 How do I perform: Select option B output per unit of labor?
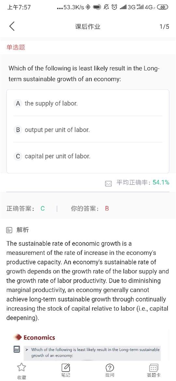coord(88,130)
